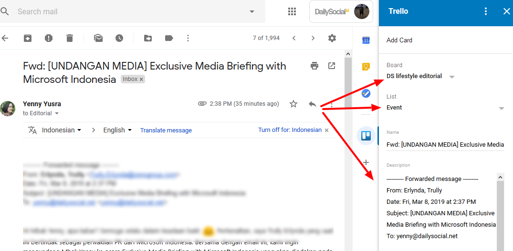Open Google Calendar side panel icon

366,40
